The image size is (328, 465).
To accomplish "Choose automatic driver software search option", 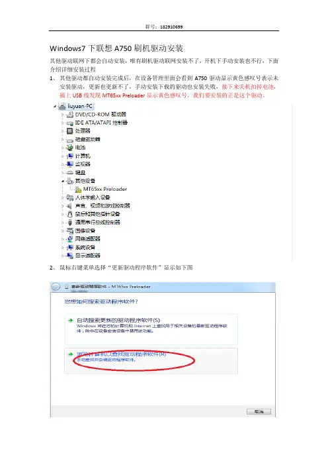I will (151, 329).
